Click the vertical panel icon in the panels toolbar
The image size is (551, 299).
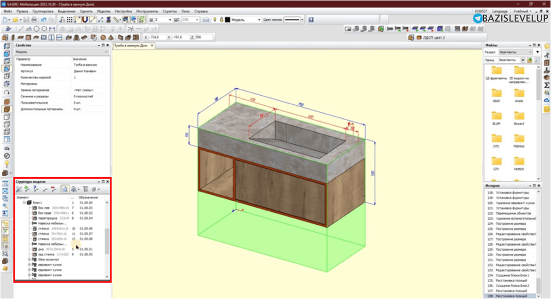tap(13, 37)
